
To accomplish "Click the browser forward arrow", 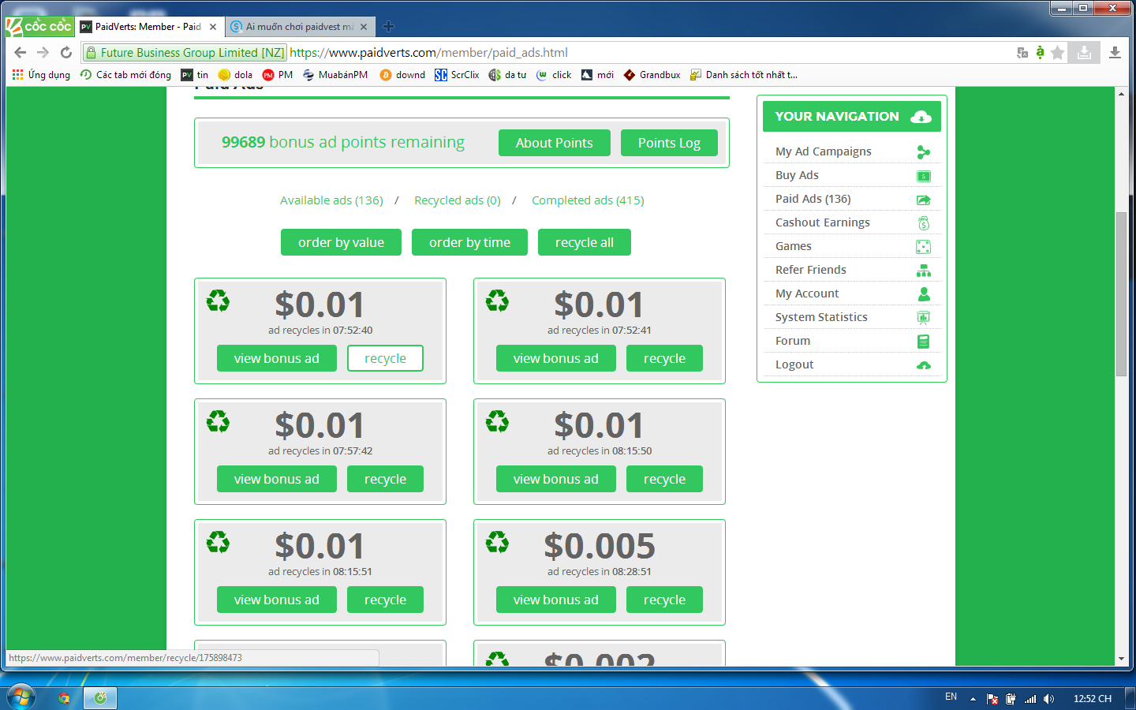I will click(x=43, y=52).
